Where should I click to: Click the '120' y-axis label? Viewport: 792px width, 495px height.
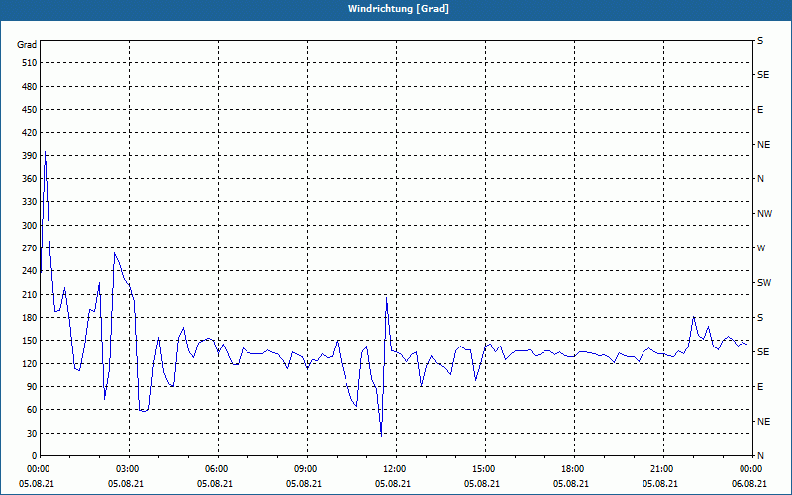pyautogui.click(x=30, y=363)
